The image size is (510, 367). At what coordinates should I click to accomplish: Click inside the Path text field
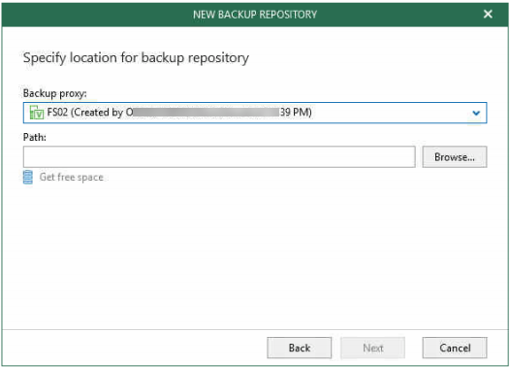point(219,157)
